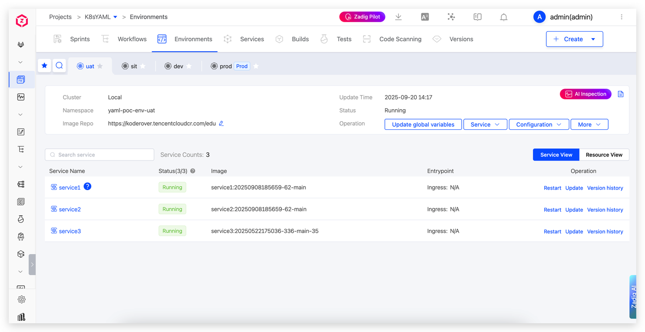Switch to the Workflows tab
Image resolution: width=645 pixels, height=332 pixels.
(132, 39)
